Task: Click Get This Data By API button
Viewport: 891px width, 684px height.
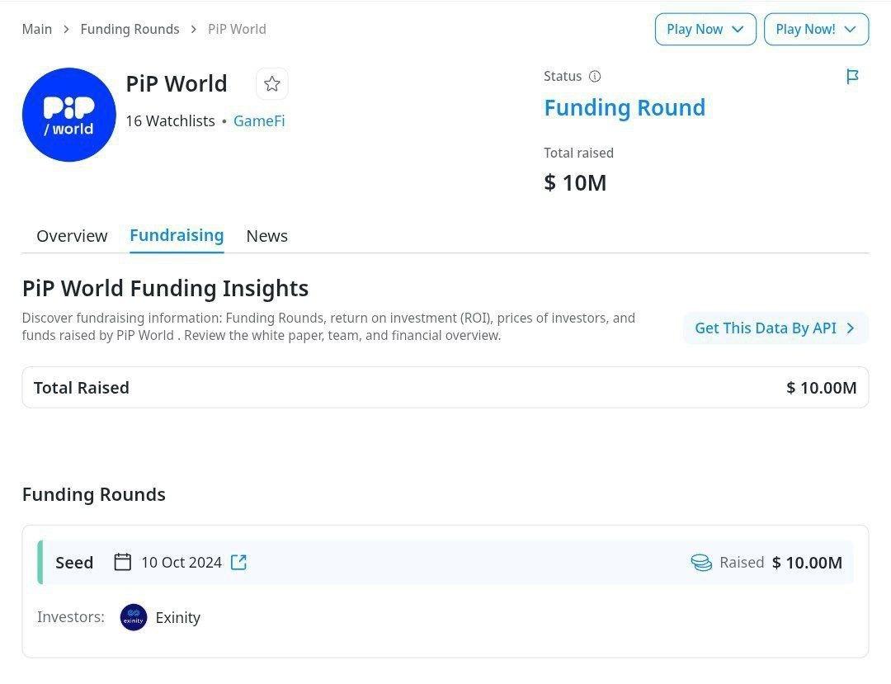Action: tap(775, 328)
